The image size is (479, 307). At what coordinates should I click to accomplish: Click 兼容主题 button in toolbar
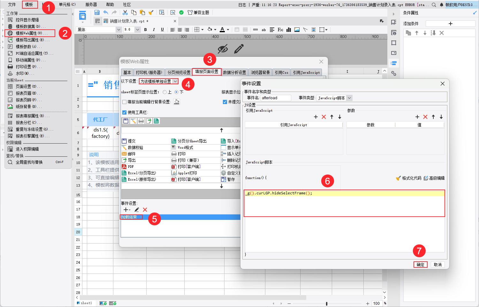pos(198,12)
